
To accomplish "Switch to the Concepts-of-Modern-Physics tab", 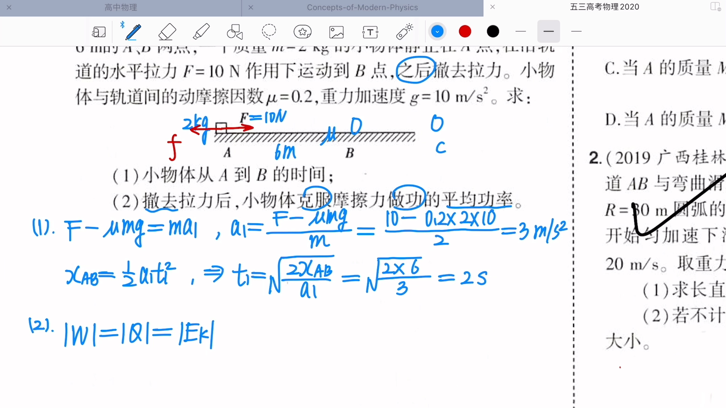I will 362,8.
